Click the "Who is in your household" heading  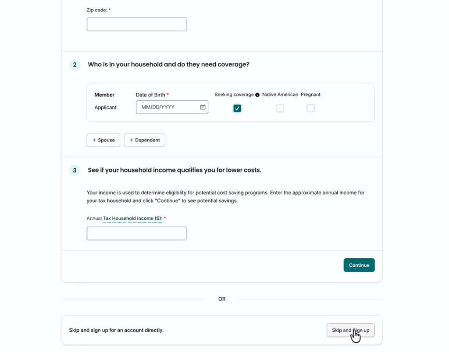(168, 64)
